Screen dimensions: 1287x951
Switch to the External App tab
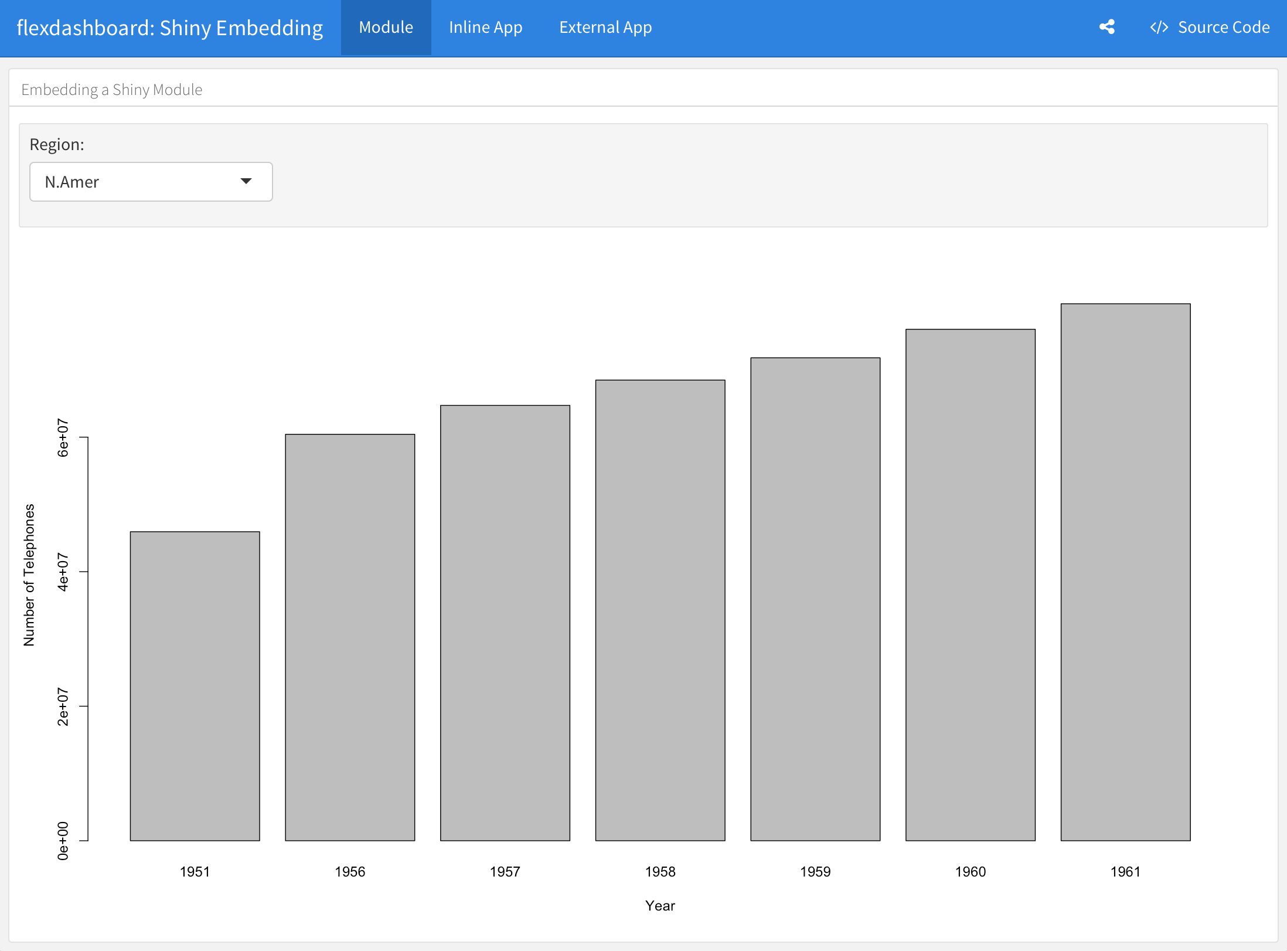(605, 28)
